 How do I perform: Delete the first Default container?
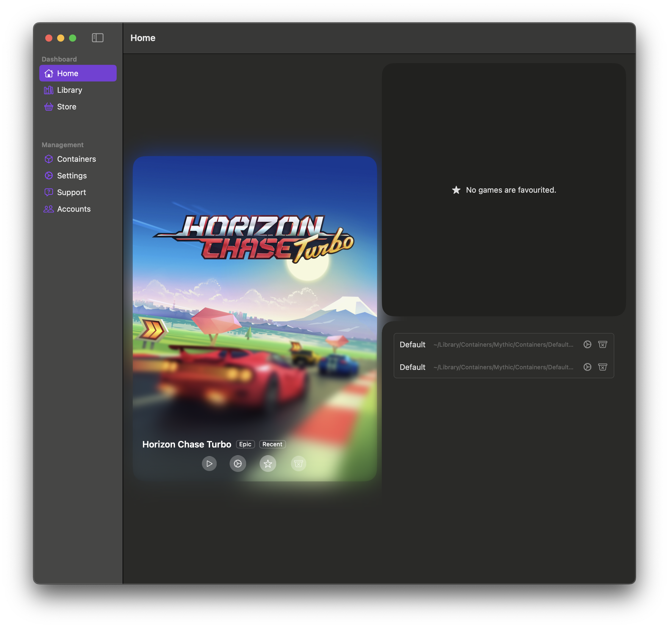[x=603, y=344]
